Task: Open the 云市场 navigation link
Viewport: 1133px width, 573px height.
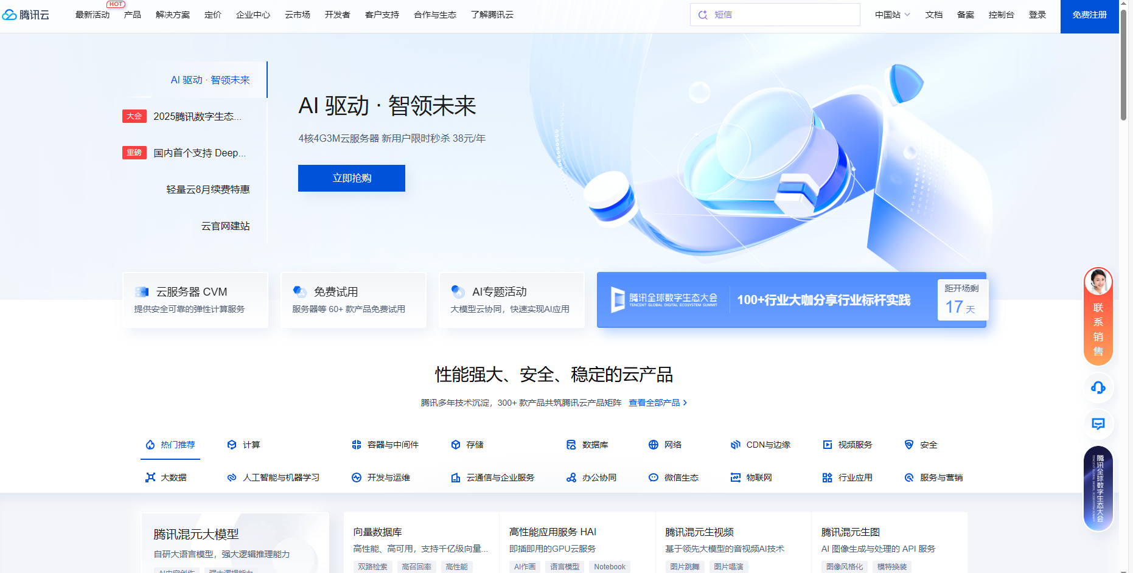Action: pos(298,15)
